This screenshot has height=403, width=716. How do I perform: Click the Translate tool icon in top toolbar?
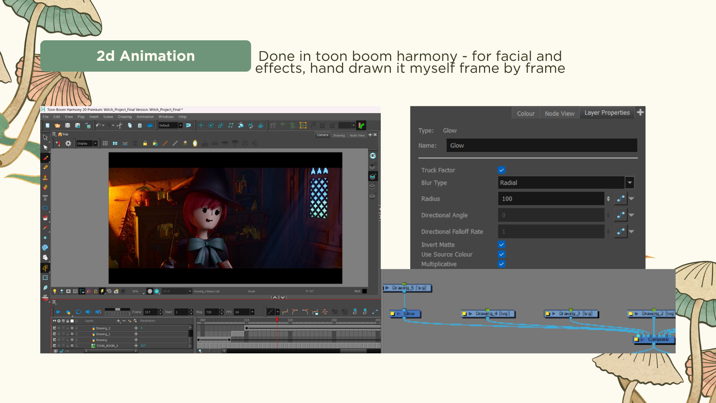tap(201, 125)
